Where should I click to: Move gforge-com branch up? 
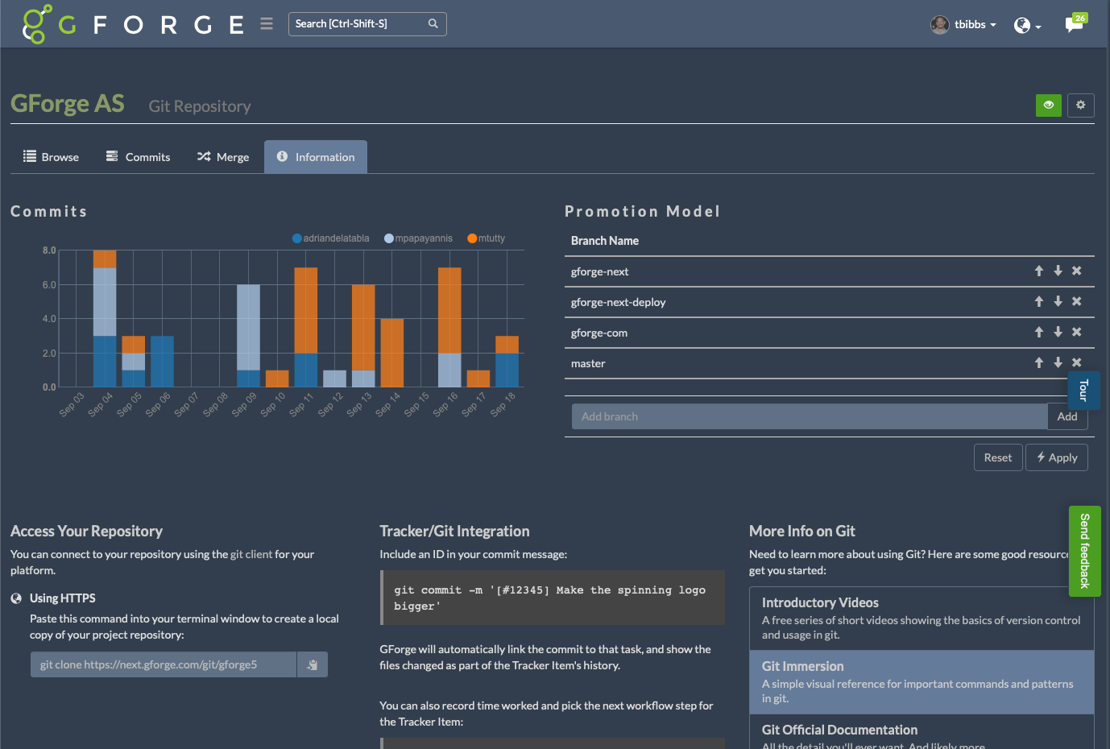click(1039, 333)
